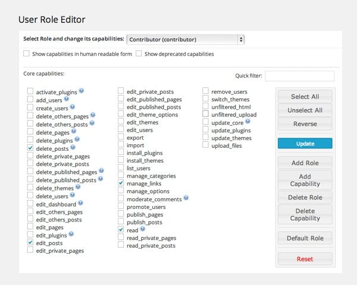Check the switch_themes capability
Screen dimensions: 357x285
pyautogui.click(x=205, y=99)
